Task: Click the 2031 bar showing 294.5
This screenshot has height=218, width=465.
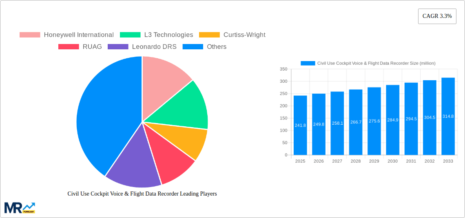Action: (411, 119)
